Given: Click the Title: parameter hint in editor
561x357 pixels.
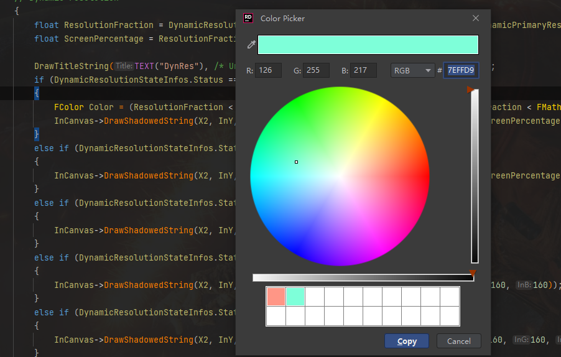Looking at the screenshot, I should tap(124, 66).
